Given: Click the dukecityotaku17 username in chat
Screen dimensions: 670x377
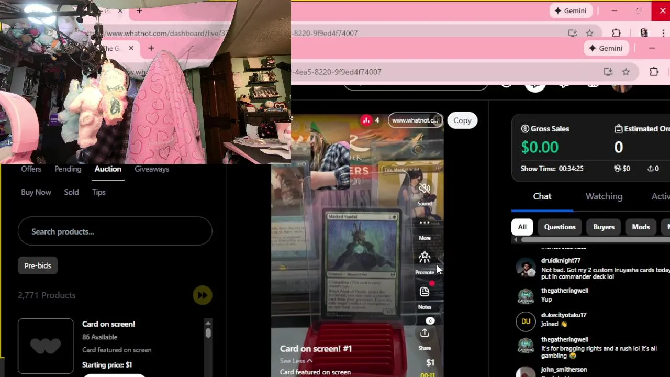Looking at the screenshot, I should point(564,315).
